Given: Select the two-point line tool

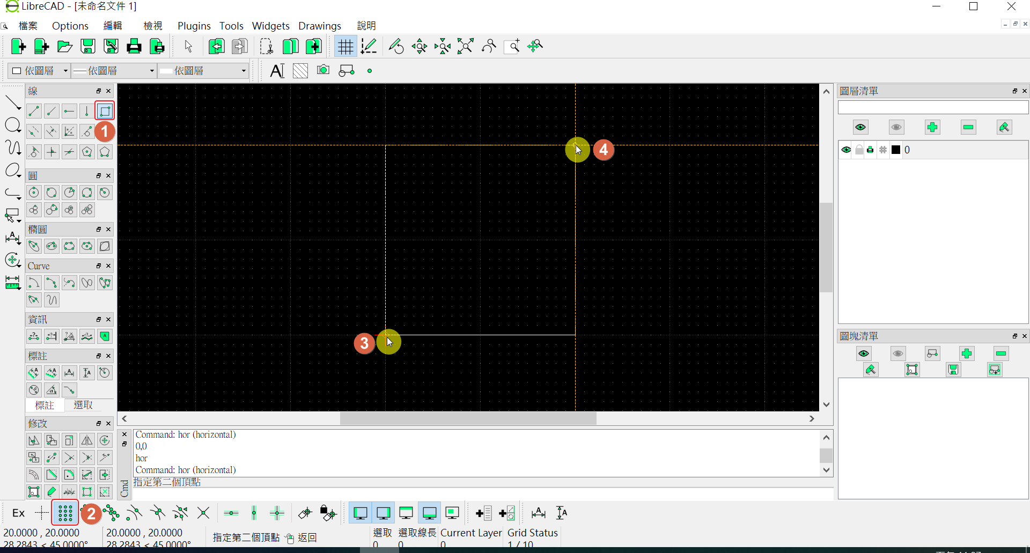Looking at the screenshot, I should tap(34, 111).
